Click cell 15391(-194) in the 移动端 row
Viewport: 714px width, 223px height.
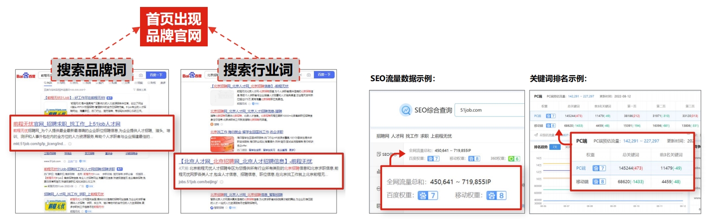[631, 125]
